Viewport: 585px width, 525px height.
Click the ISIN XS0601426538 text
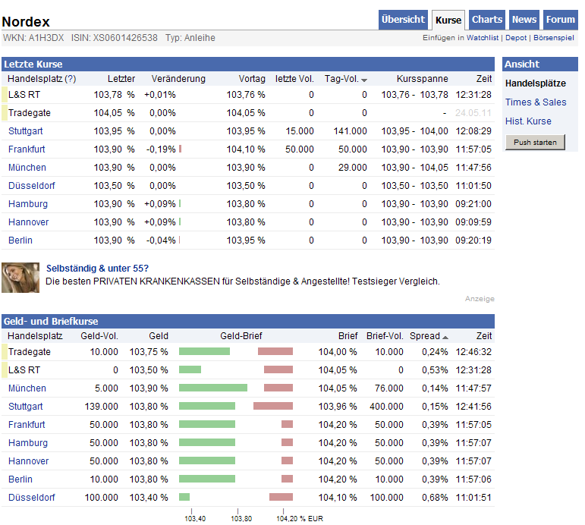pos(115,38)
